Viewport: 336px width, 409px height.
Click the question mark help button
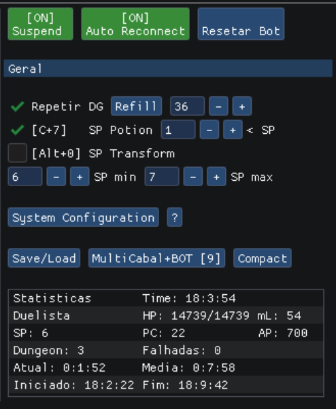pyautogui.click(x=175, y=217)
